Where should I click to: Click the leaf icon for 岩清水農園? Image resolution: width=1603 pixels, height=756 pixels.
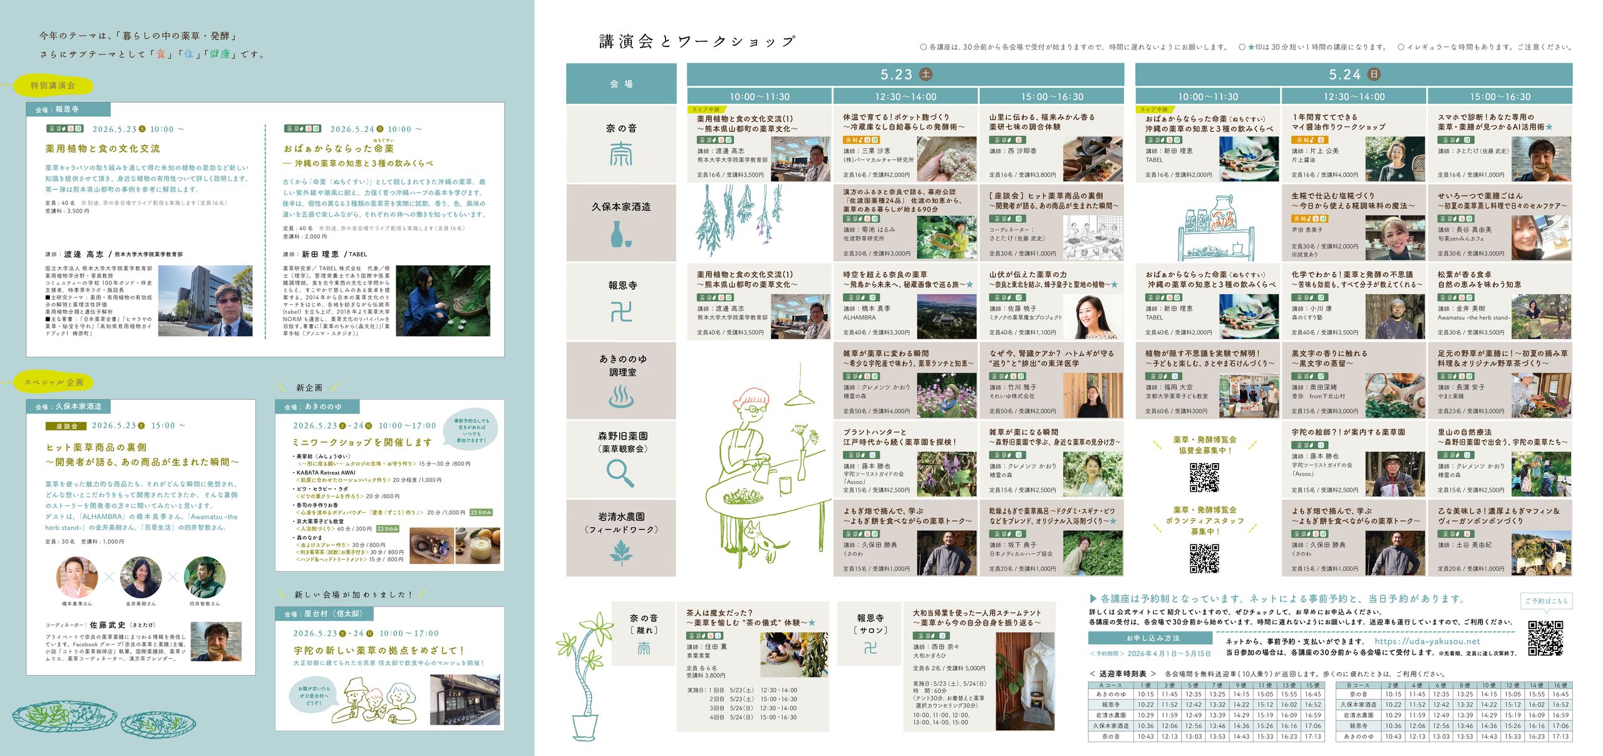coord(621,552)
